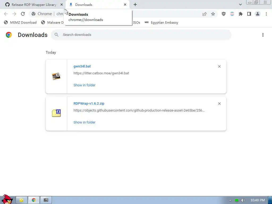Image resolution: width=272 pixels, height=204 pixels.
Task: Click the Chrome logo beside Downloads title
Action: pos(9,35)
